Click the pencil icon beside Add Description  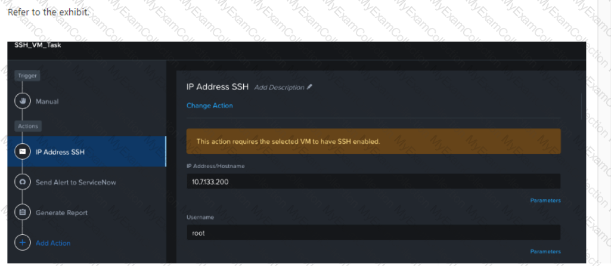pyautogui.click(x=309, y=87)
